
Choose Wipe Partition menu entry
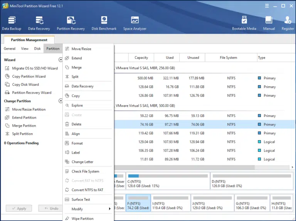88,218
